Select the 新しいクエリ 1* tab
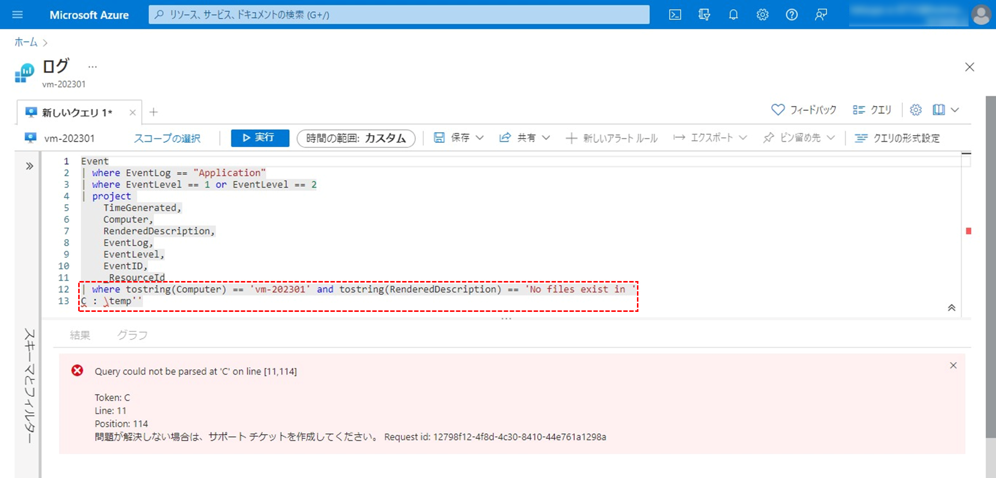 click(x=77, y=112)
